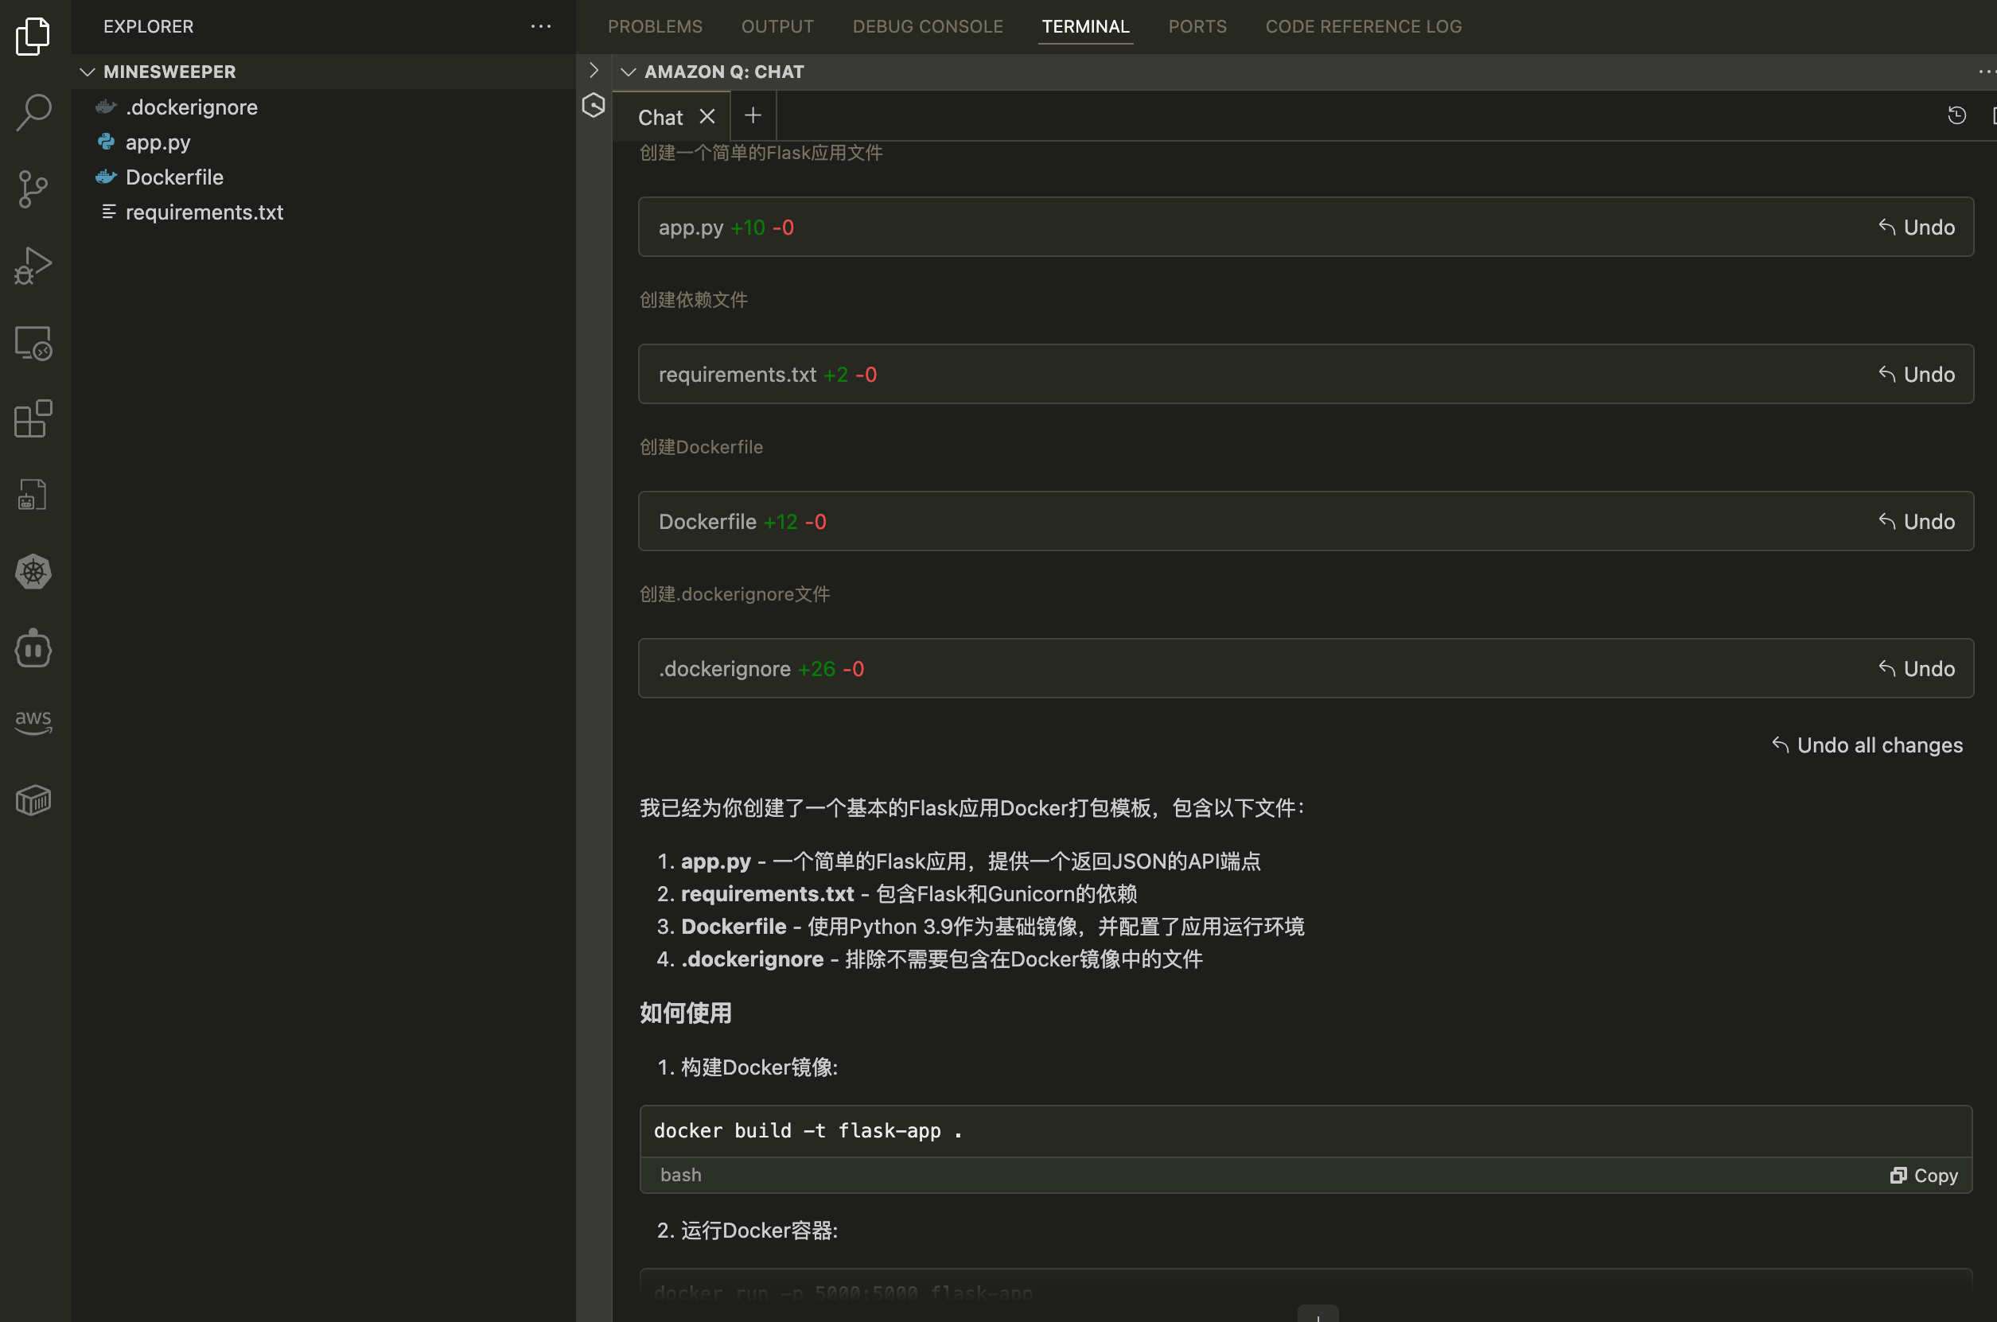The height and width of the screenshot is (1322, 1997).
Task: Open the Kubernetes helm-wheel icon
Action: (33, 573)
